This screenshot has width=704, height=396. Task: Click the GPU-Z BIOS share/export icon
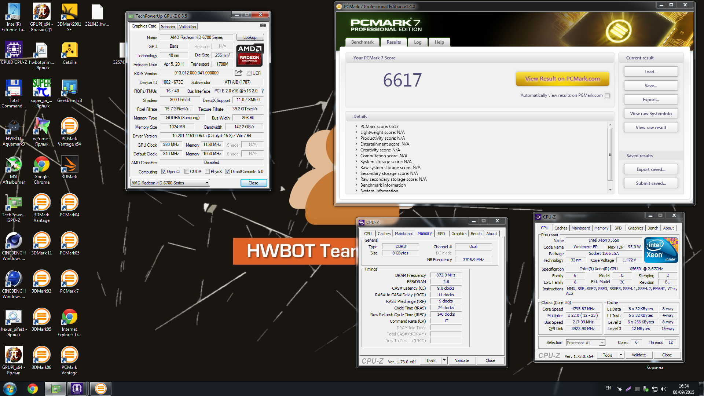coord(238,73)
